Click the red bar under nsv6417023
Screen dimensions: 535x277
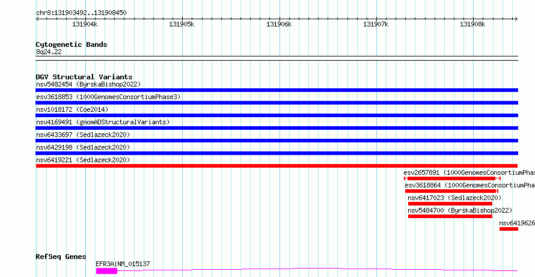[450, 204]
